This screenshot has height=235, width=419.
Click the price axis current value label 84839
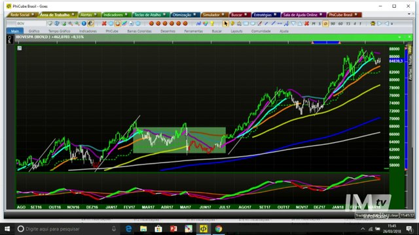(396, 61)
